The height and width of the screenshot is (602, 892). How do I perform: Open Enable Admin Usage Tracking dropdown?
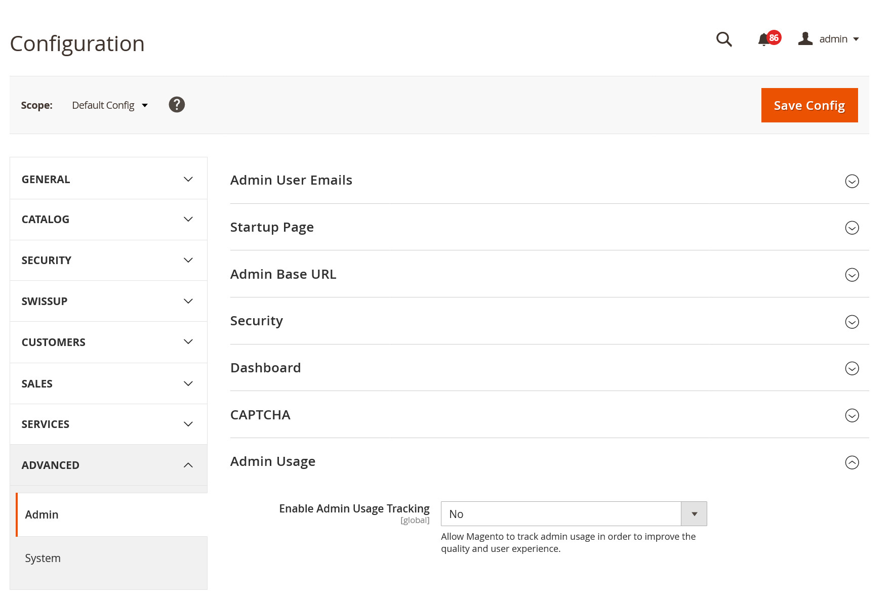pos(574,514)
